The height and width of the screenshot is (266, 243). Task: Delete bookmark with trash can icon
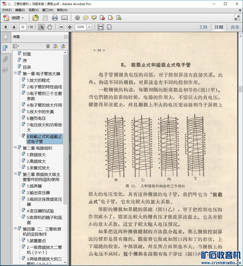tap(48, 46)
